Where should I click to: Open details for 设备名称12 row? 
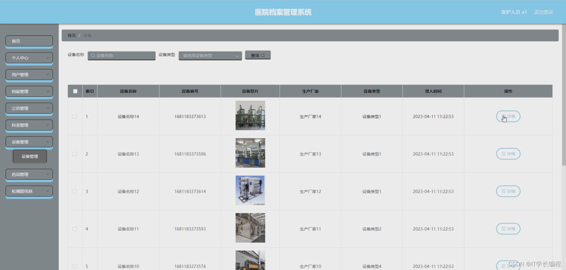click(x=508, y=191)
